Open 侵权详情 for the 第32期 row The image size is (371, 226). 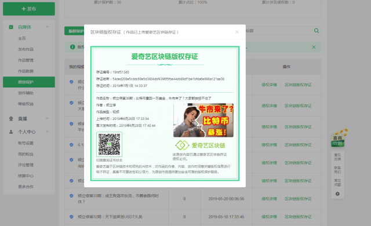pos(269,217)
